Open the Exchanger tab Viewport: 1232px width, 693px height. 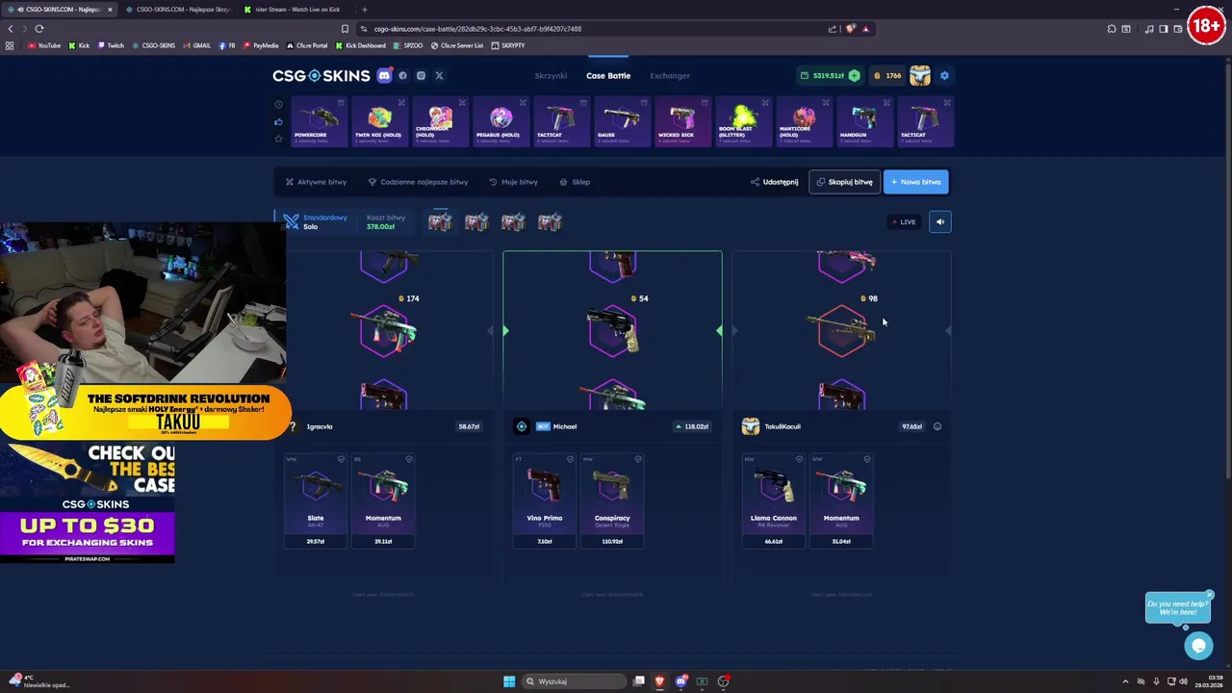point(670,75)
